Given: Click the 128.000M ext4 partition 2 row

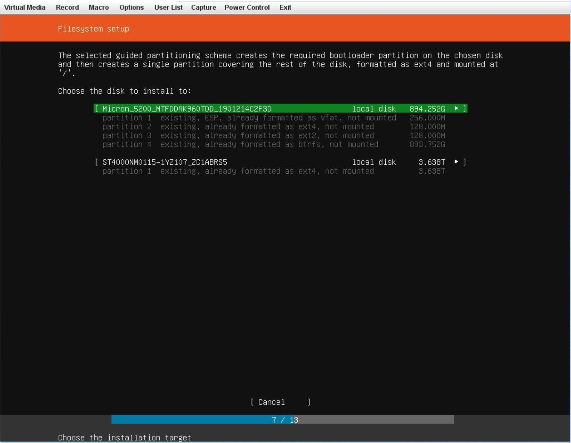Looking at the screenshot, I should [238, 127].
